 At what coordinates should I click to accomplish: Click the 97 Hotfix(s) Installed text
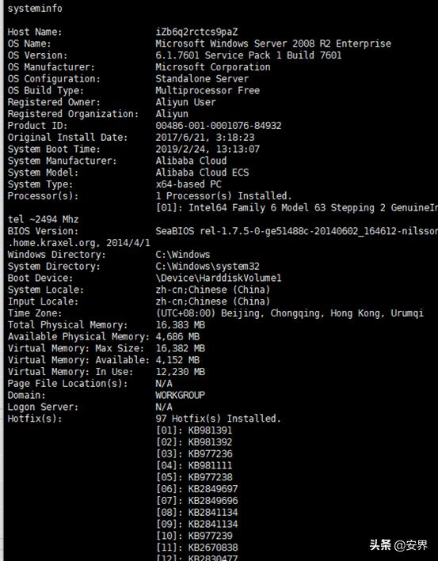click(218, 419)
